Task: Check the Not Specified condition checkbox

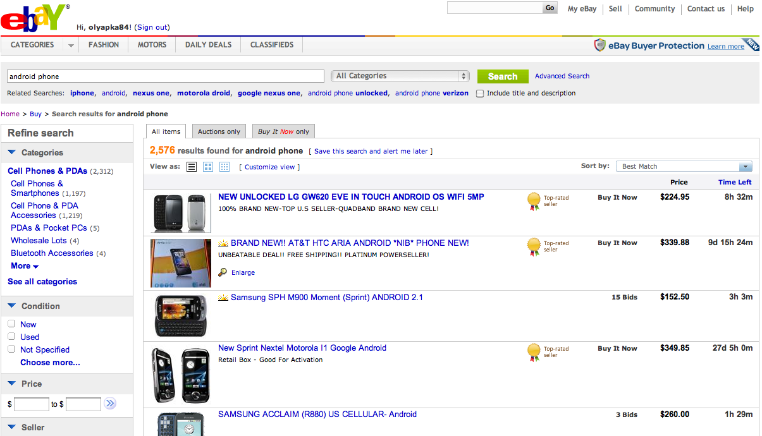Action: [x=11, y=349]
